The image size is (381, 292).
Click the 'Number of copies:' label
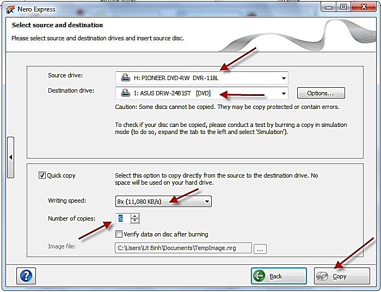(72, 218)
